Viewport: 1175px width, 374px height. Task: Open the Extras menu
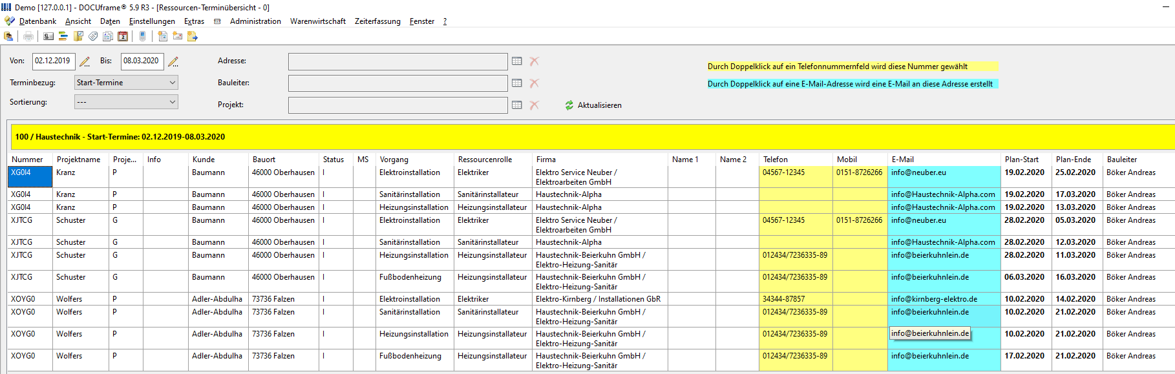click(194, 21)
